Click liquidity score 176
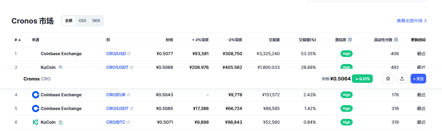Screen dimensions: 442x131 (x=395, y=95)
